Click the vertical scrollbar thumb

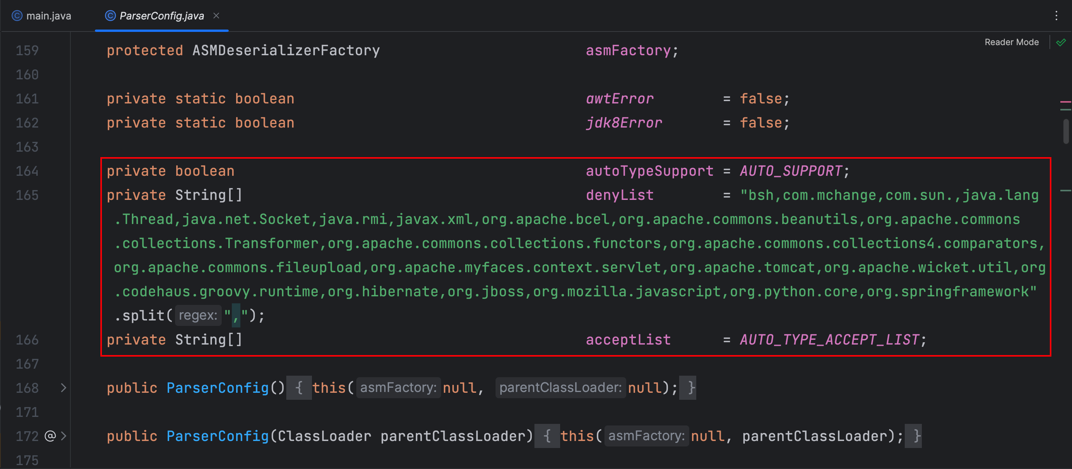click(1066, 131)
